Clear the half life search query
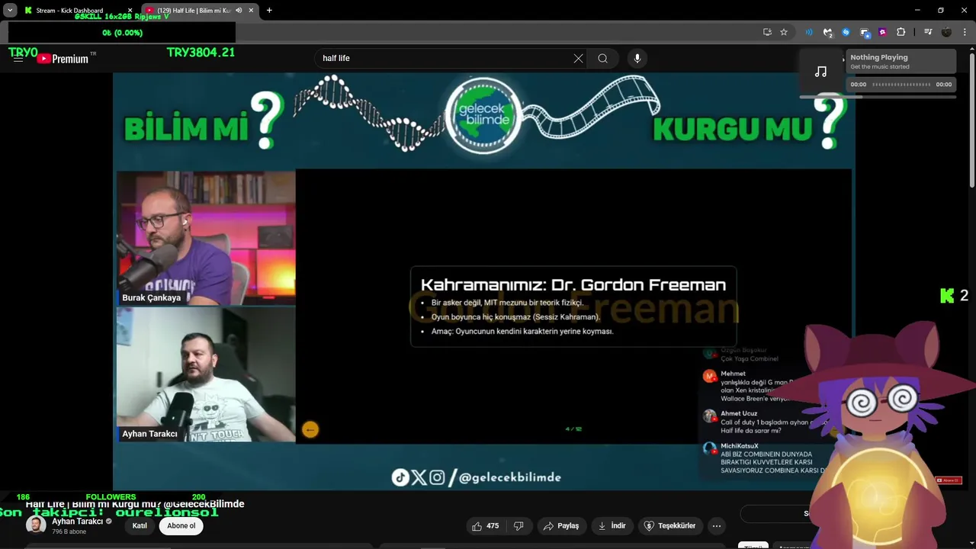This screenshot has width=976, height=549. coord(578,58)
